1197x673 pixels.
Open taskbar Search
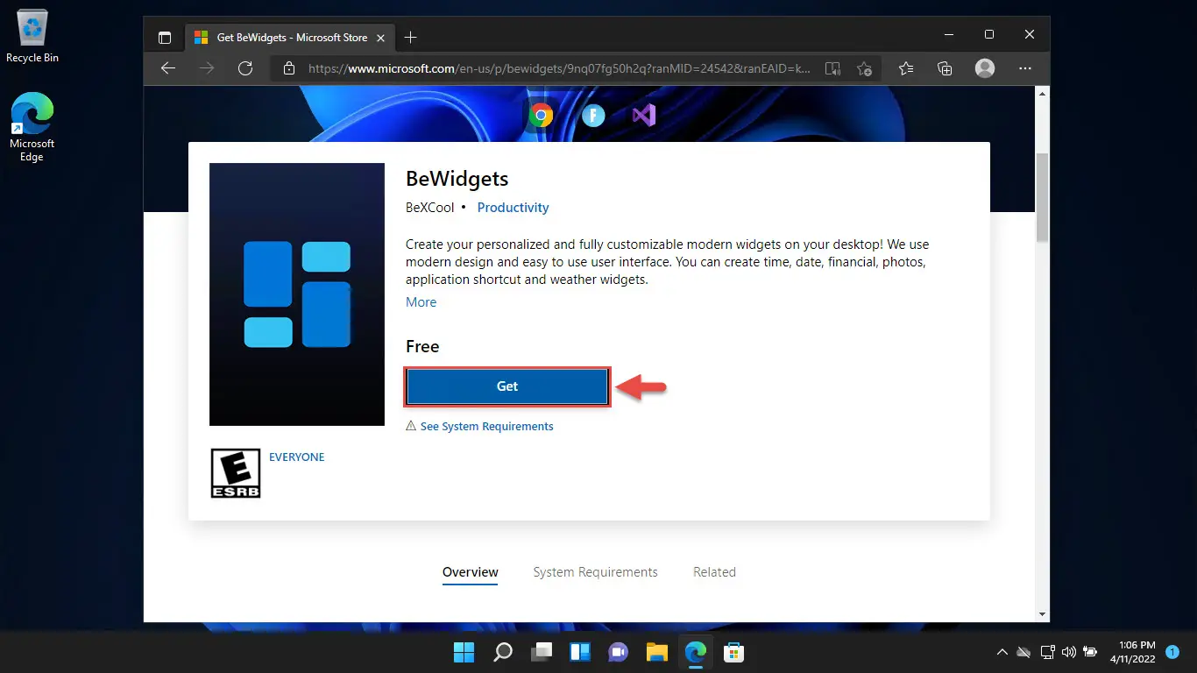pos(502,652)
